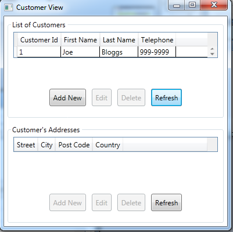This screenshot has height=232, width=233.
Task: Click the customer grid scroll up arrow
Action: (x=212, y=49)
